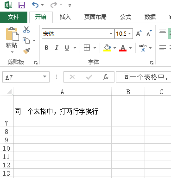Viewport: 171px width, 178px height.
Task: Cancel the formula bar entry
Action: (x=72, y=77)
